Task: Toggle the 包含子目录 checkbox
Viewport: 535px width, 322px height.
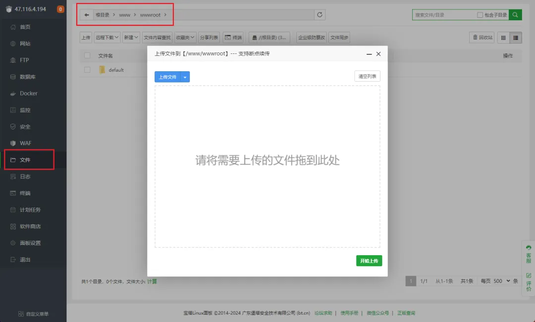Action: tap(480, 15)
